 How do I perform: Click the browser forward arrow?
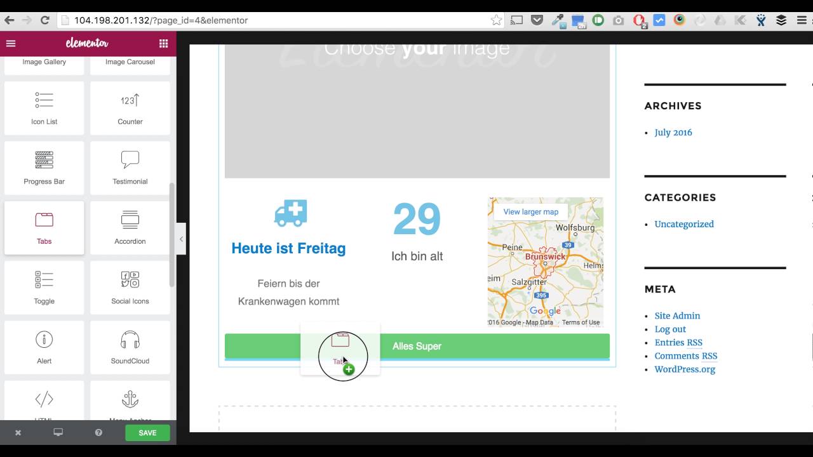(27, 20)
